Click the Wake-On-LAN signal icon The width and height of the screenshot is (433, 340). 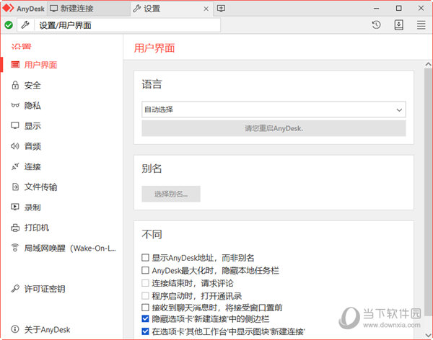pos(15,248)
